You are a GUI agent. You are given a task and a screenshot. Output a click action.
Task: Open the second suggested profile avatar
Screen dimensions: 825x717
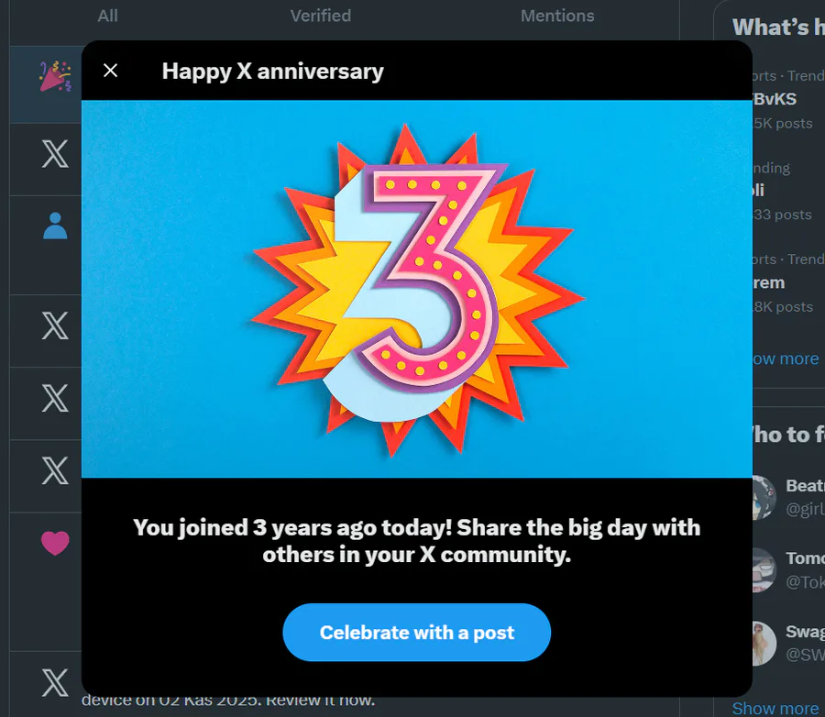click(x=763, y=570)
